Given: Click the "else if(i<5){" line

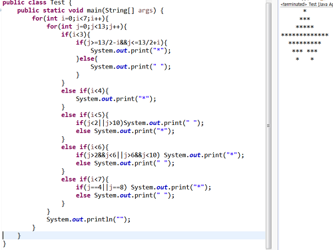Looking at the screenshot, I should (85, 115).
